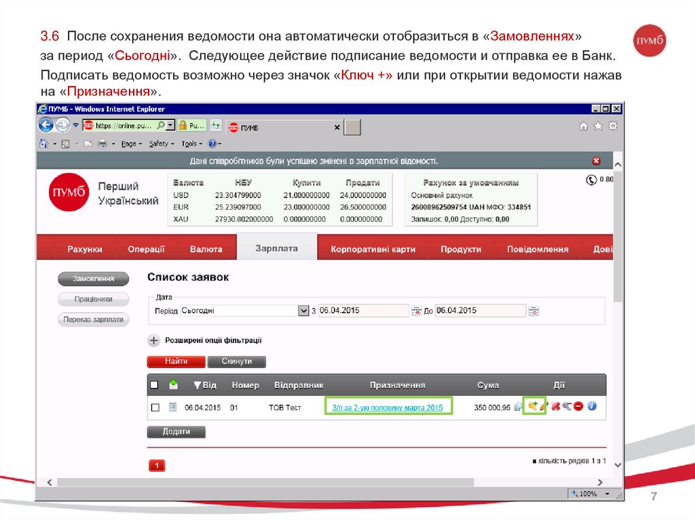Tick the checkbox for the 06.04.2015 row
This screenshot has height=520, width=695.
click(x=155, y=407)
